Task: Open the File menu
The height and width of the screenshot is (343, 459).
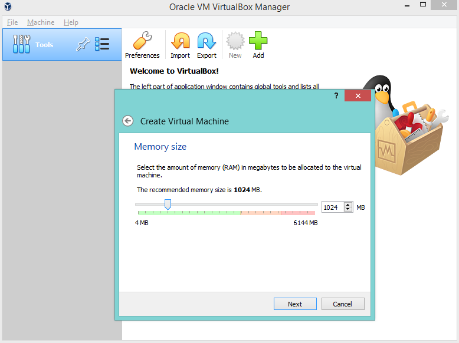Action: pyautogui.click(x=12, y=22)
